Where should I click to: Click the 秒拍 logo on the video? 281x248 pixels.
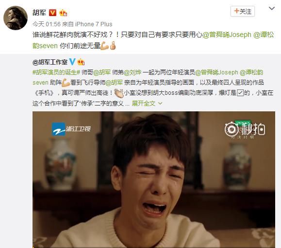pyautogui.click(x=245, y=130)
